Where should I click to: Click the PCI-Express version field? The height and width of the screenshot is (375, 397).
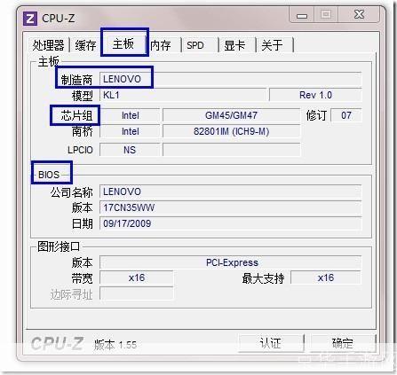231,262
